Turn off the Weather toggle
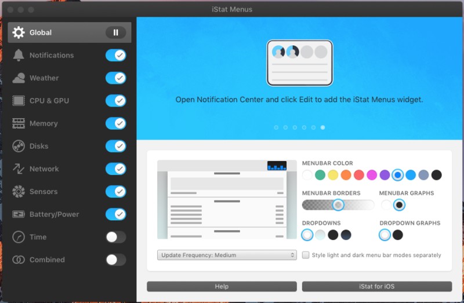The width and height of the screenshot is (464, 303). [x=115, y=78]
